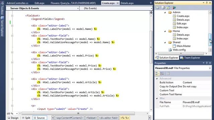Open the tab list dropdown arrow
The image size is (214, 120).
coord(151,3)
